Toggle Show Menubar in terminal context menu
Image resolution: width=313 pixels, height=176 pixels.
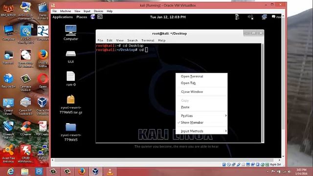point(201,122)
